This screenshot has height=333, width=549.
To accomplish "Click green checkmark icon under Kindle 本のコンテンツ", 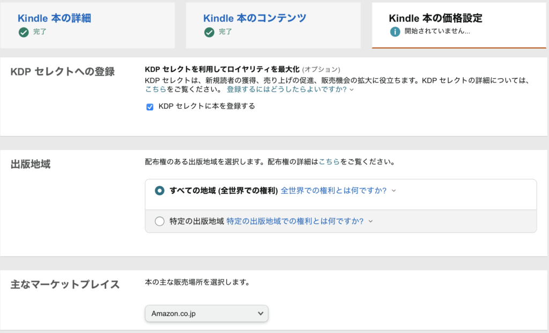I will 209,32.
